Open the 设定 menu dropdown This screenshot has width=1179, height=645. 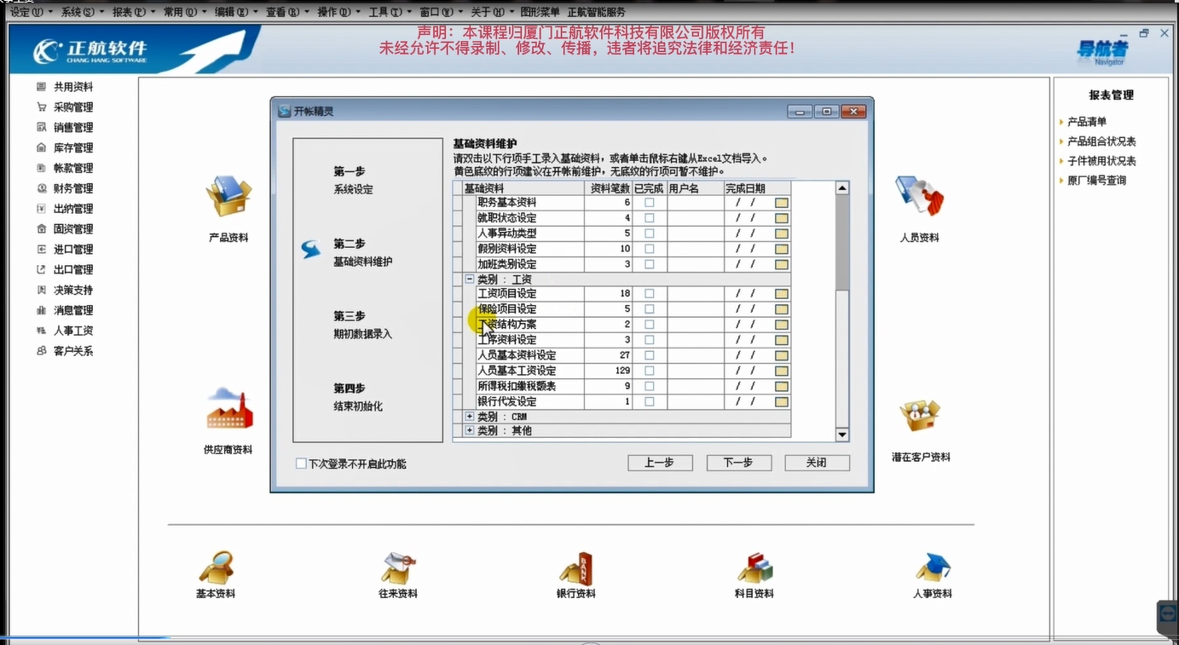pyautogui.click(x=31, y=12)
